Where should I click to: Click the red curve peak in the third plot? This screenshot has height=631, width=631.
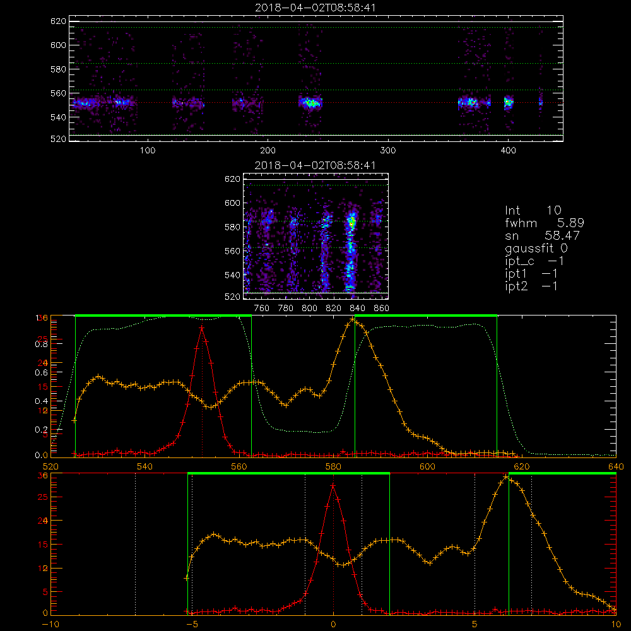point(202,328)
